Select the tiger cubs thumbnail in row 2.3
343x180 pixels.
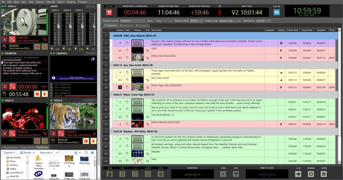coord(137,87)
